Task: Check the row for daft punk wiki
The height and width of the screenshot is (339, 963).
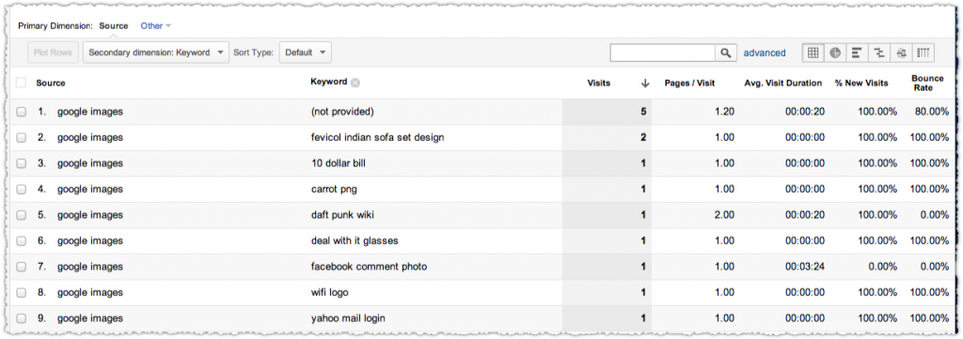Action: (22, 214)
